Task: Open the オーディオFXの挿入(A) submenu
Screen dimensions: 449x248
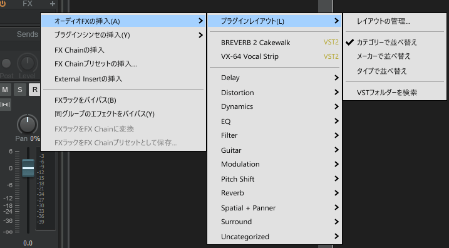Action: [123, 21]
